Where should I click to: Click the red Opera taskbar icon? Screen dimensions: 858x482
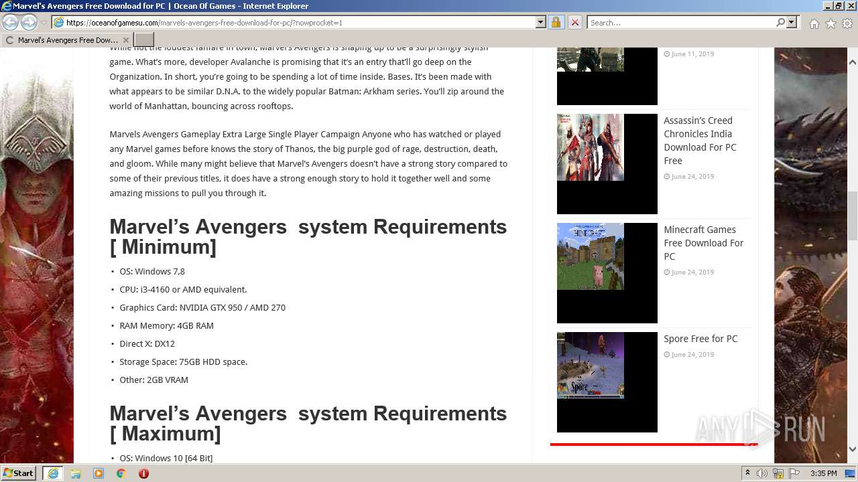[x=143, y=473]
